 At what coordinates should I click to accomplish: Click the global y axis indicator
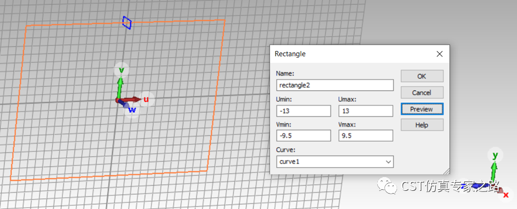pyautogui.click(x=495, y=155)
